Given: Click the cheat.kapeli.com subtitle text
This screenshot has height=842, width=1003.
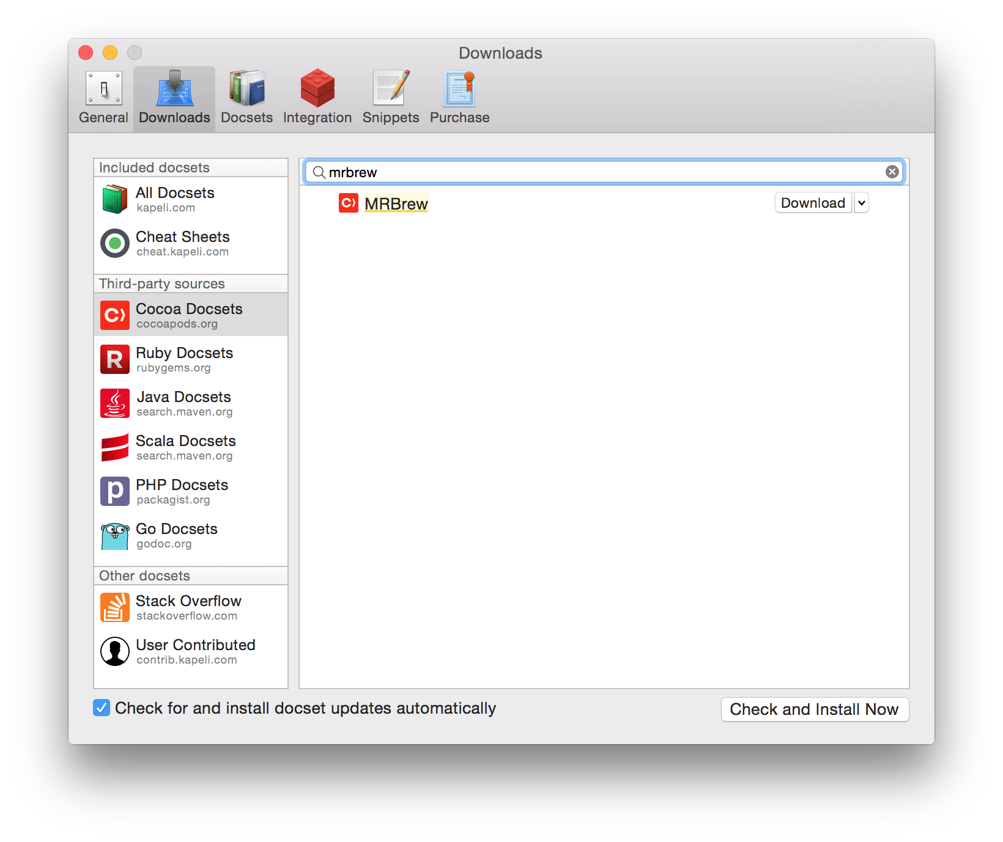Looking at the screenshot, I should [183, 252].
